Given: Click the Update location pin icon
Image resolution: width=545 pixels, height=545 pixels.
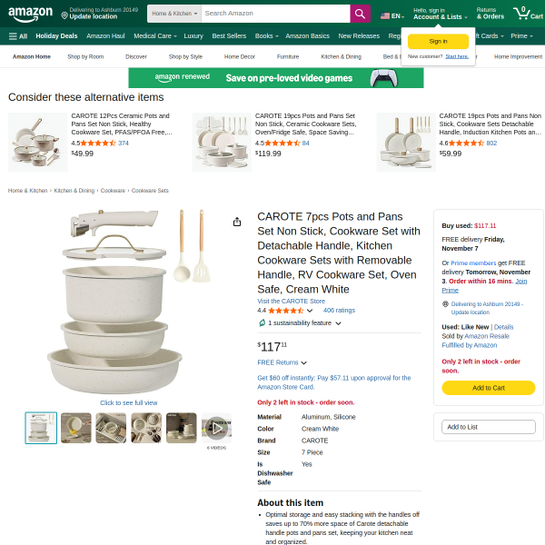Looking at the screenshot, I should point(64,15).
